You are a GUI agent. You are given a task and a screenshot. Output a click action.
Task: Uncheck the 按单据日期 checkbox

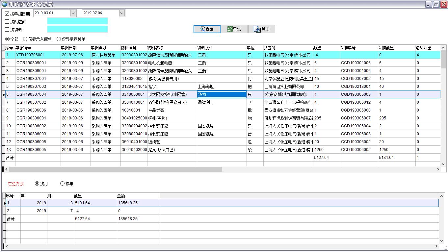7,13
